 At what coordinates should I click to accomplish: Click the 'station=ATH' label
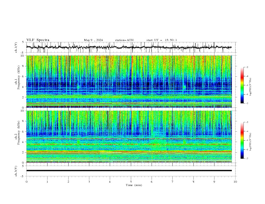124,40
